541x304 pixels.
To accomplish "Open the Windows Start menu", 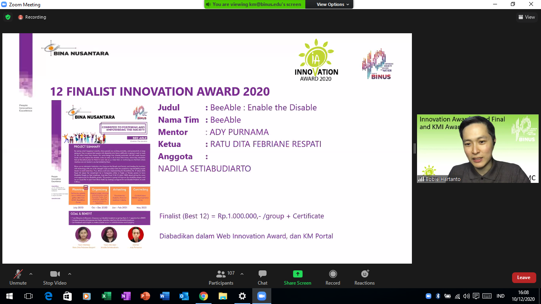I will tap(9, 296).
